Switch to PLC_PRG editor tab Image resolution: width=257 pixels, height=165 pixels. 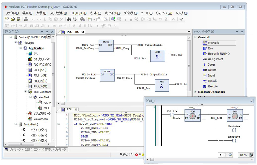(x=73, y=32)
